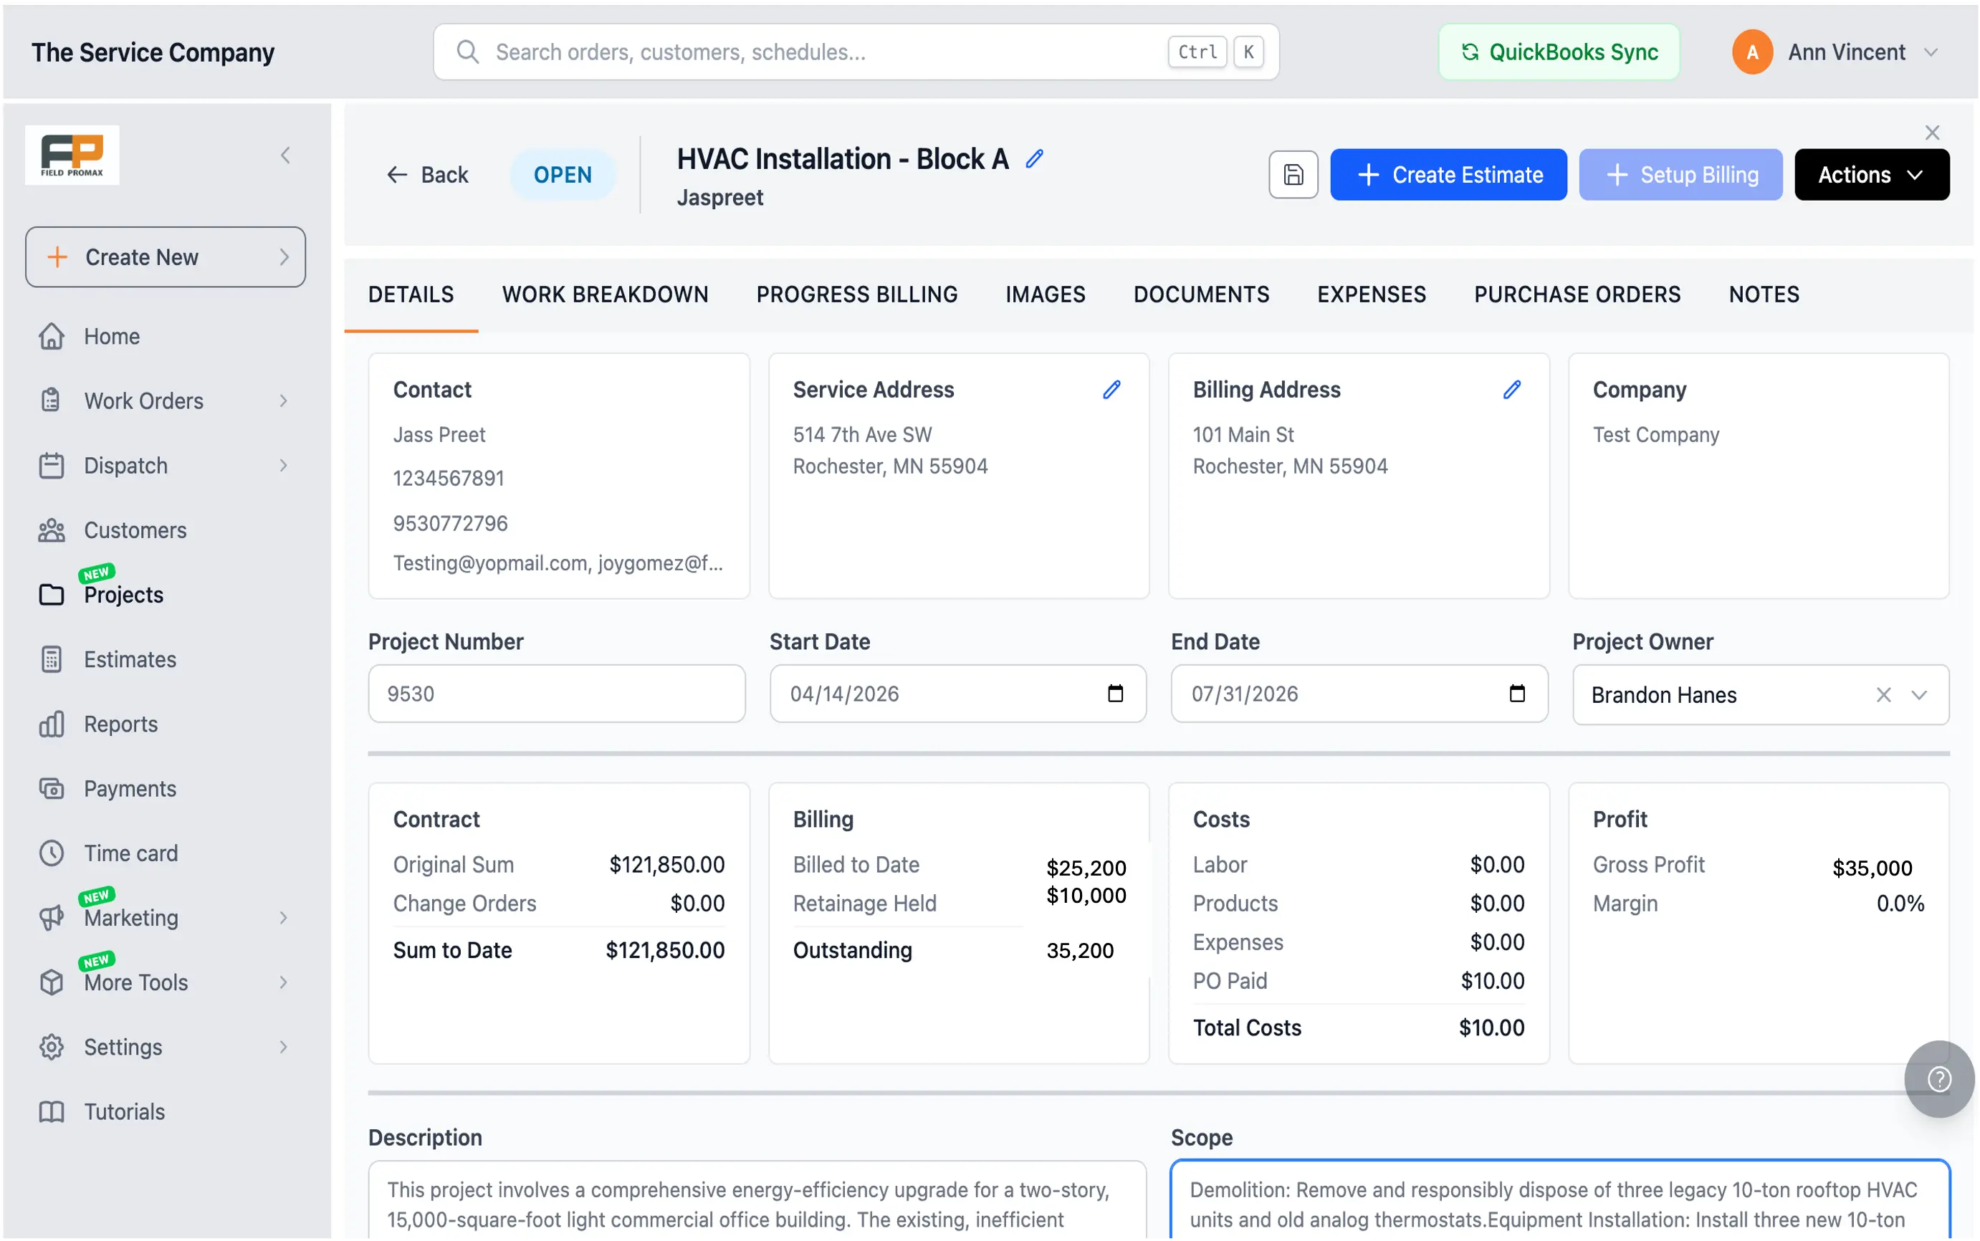Expand the Marketing submenu
1980x1241 pixels.
click(x=283, y=918)
